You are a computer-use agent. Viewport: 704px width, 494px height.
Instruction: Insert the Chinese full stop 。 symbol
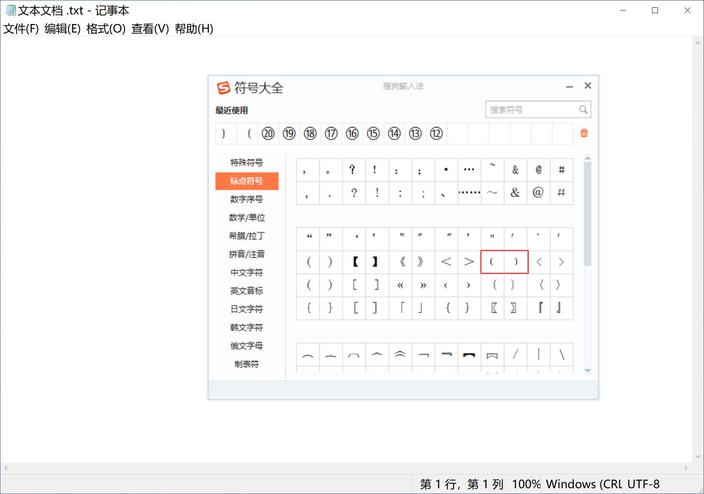click(x=331, y=170)
